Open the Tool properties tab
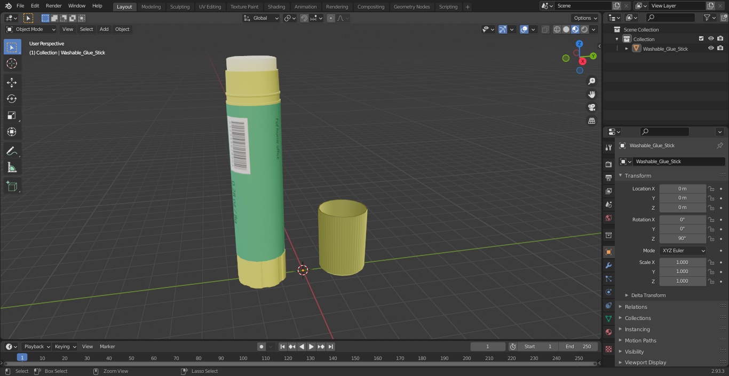Image resolution: width=729 pixels, height=376 pixels. (x=608, y=147)
